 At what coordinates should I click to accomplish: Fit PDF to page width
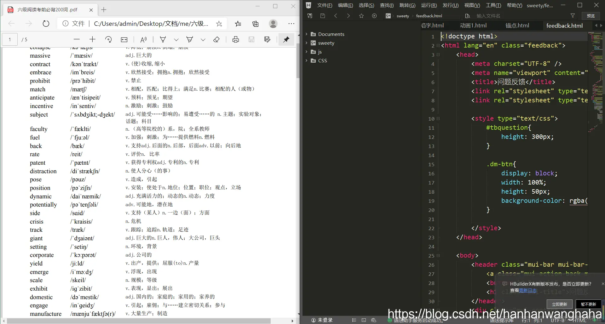124,39
